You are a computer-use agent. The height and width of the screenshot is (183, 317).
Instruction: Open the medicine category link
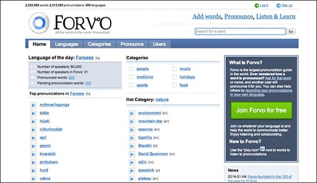pyautogui.click(x=145, y=77)
